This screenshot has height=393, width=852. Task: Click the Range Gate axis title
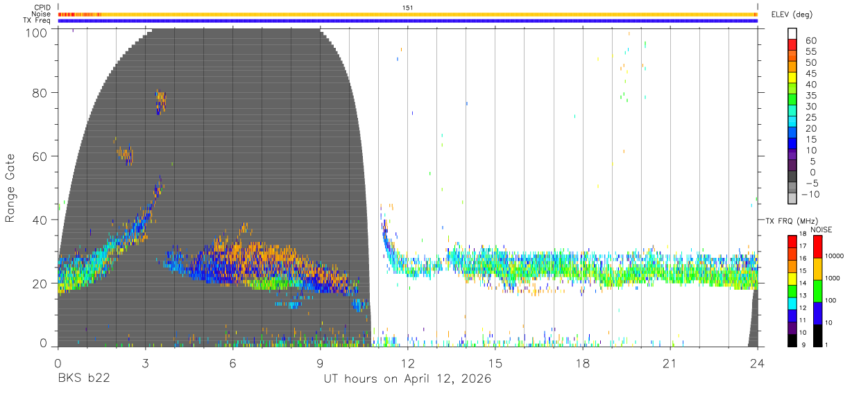[x=11, y=187]
